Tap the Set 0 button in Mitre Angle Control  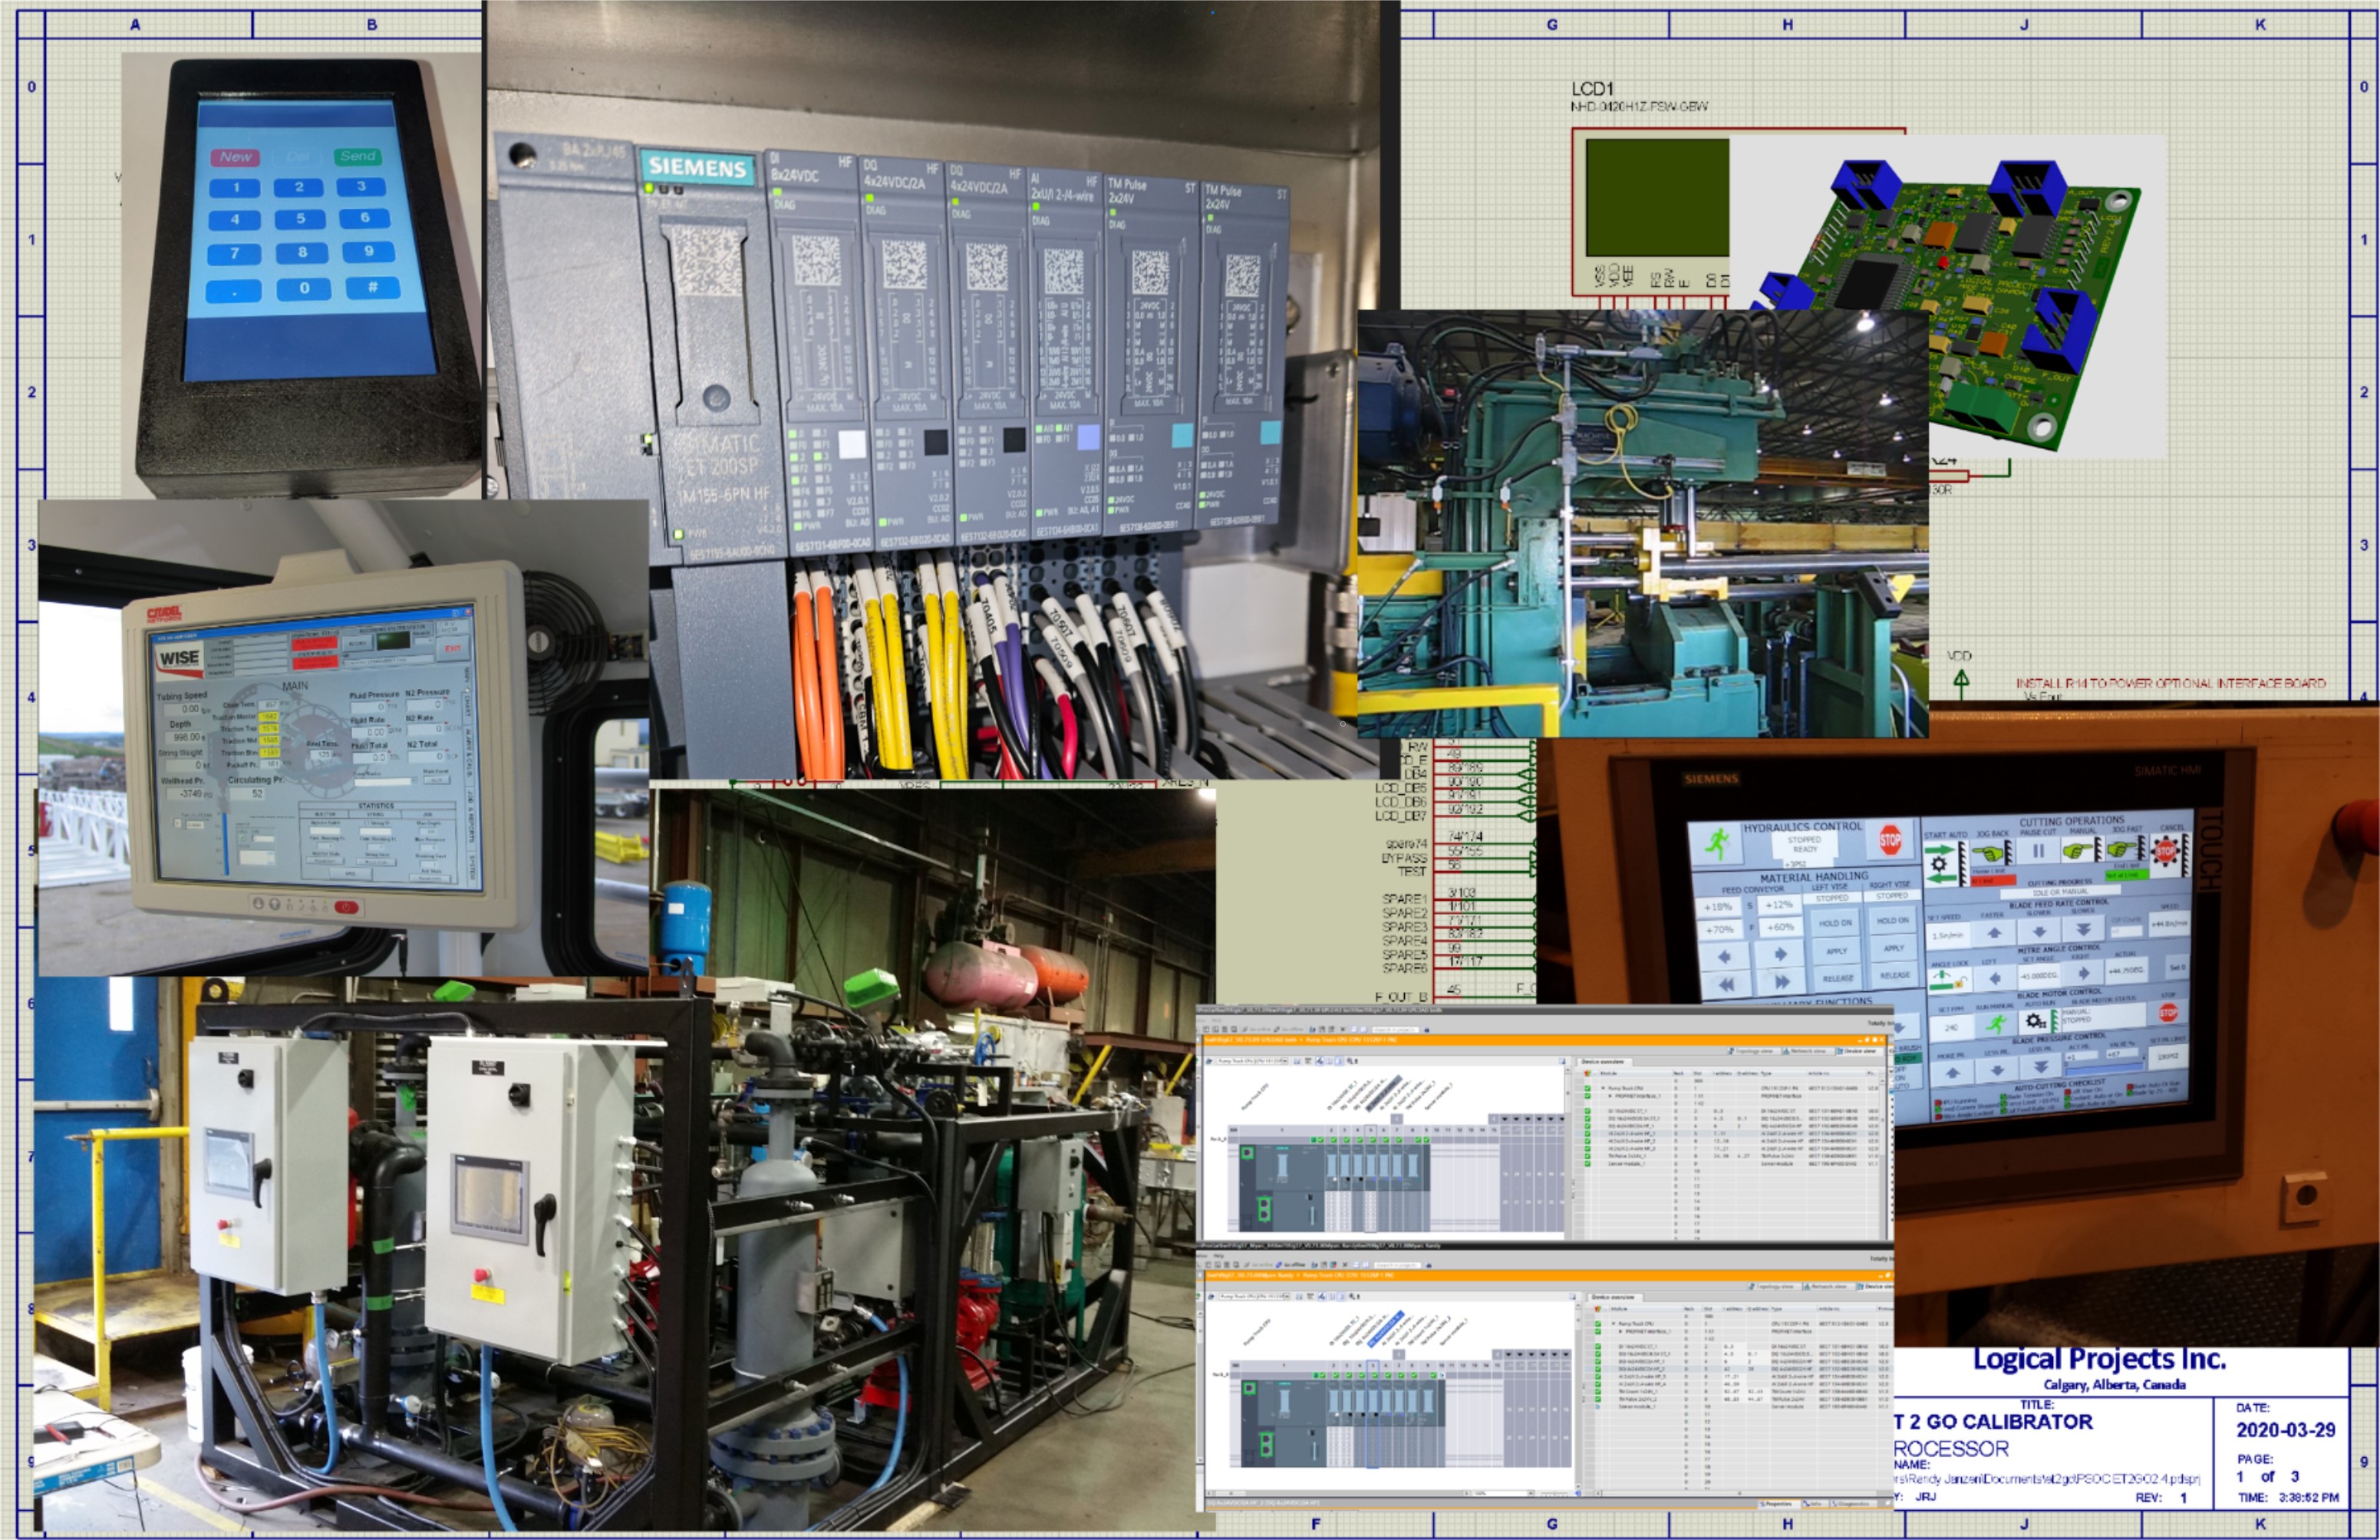pos(2178,968)
